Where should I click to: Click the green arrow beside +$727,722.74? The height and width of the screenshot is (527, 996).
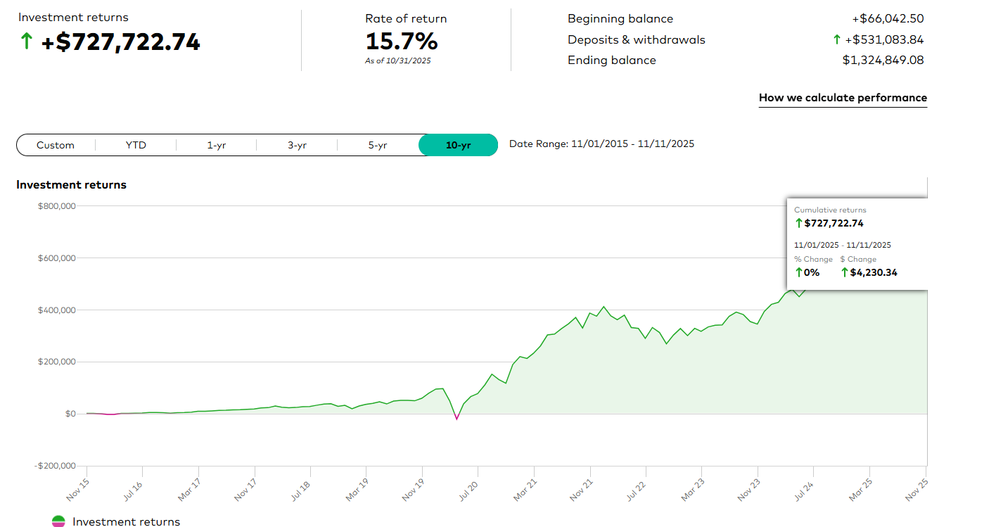click(x=26, y=42)
